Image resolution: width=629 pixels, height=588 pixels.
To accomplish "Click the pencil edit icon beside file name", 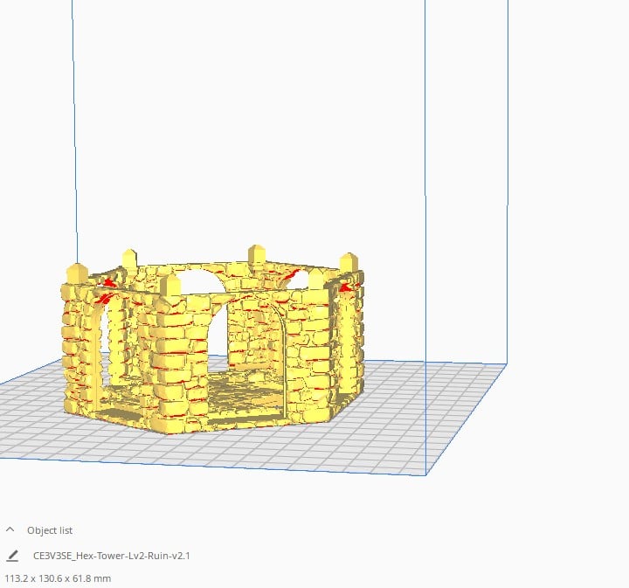I will 12,556.
